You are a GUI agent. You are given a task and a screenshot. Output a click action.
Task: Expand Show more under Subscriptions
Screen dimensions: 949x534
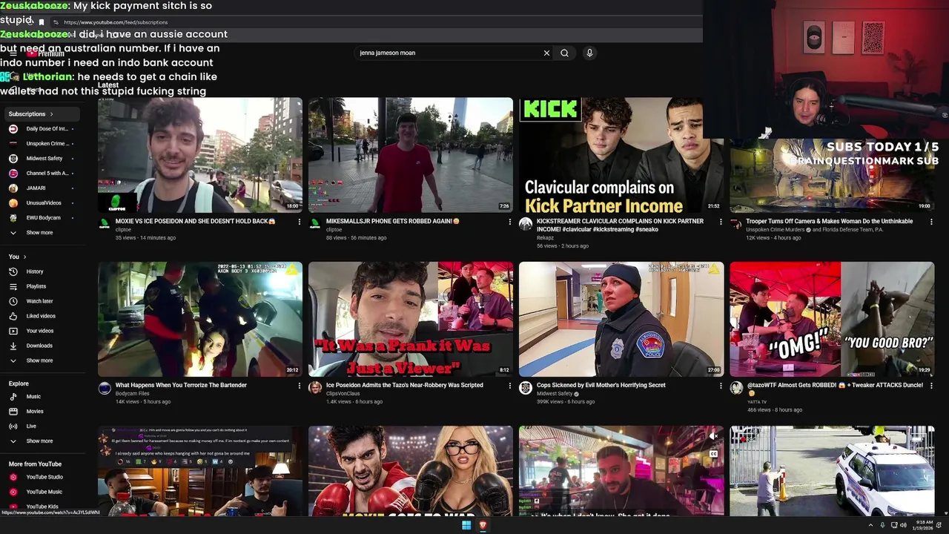(x=39, y=233)
